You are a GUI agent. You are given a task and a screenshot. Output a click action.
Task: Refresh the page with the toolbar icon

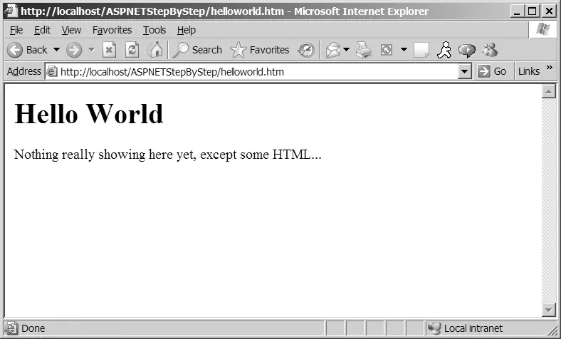(x=132, y=50)
